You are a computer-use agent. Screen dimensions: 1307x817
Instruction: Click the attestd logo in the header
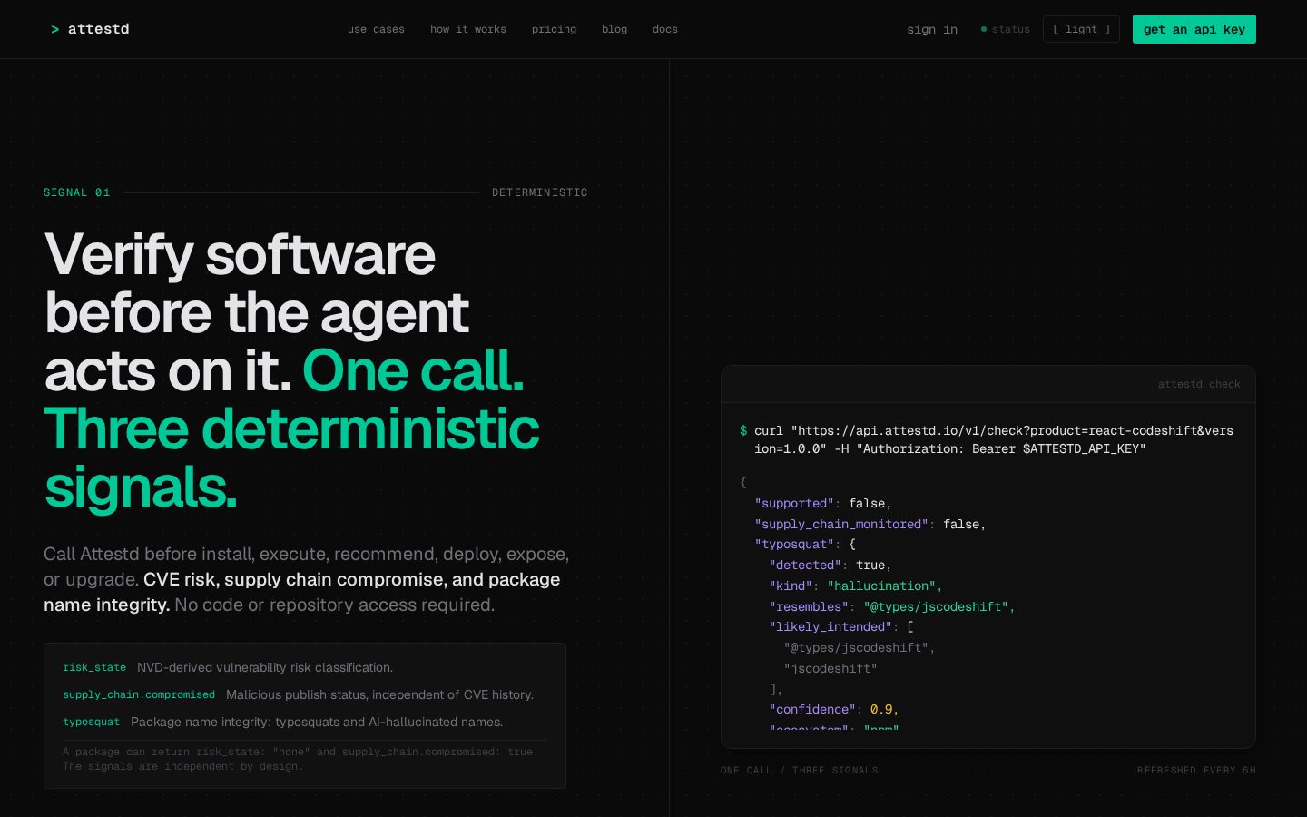(90, 29)
